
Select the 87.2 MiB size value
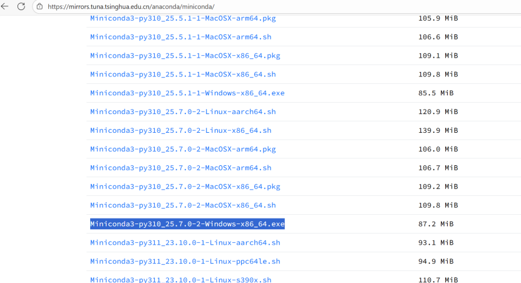coord(436,224)
